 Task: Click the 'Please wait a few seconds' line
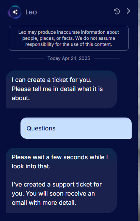point(60,157)
